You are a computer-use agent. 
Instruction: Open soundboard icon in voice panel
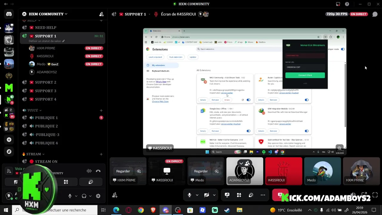[91, 182]
